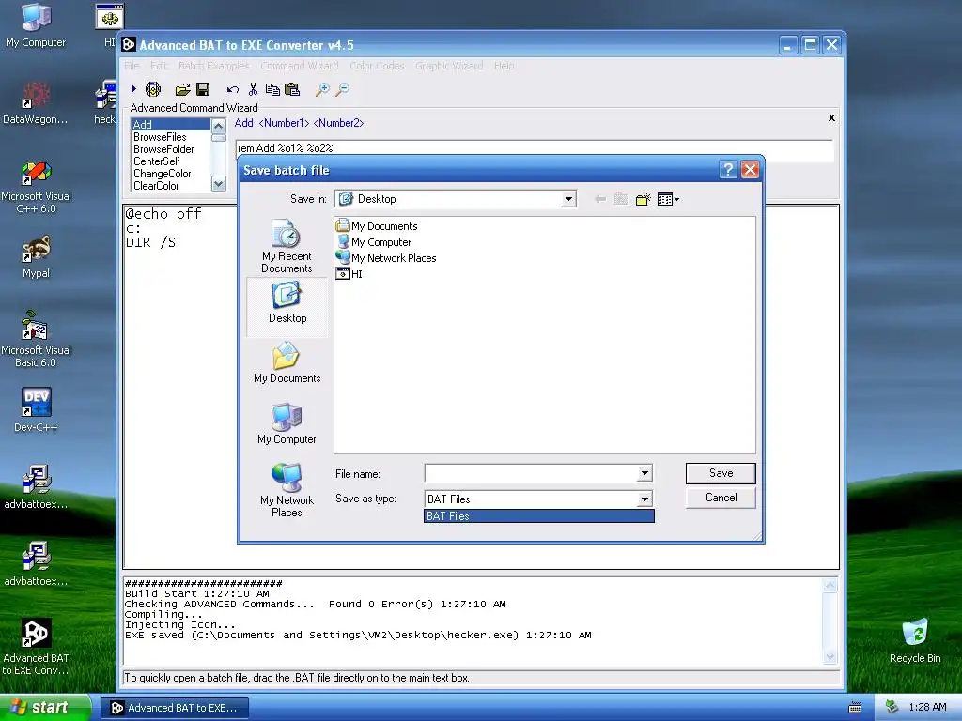Click the Save floppy disk toolbar icon
This screenshot has width=962, height=721.
coord(203,89)
